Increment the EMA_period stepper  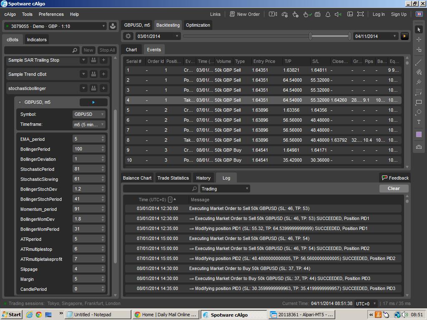point(103,137)
